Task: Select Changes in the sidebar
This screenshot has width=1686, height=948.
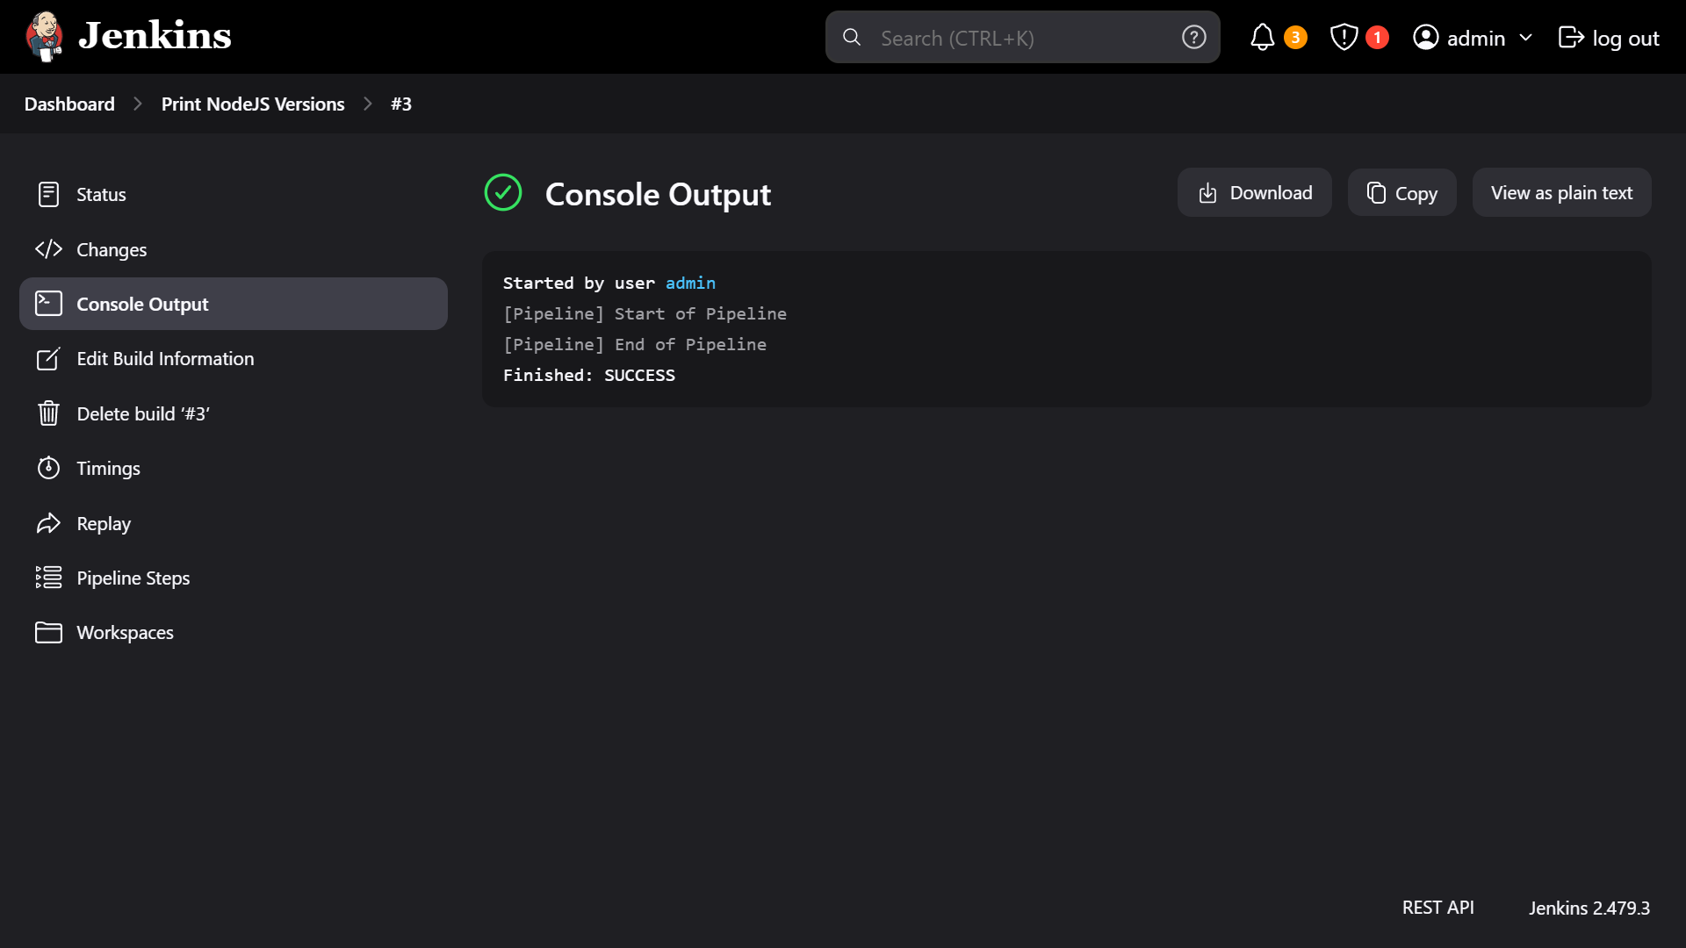Action: (111, 249)
